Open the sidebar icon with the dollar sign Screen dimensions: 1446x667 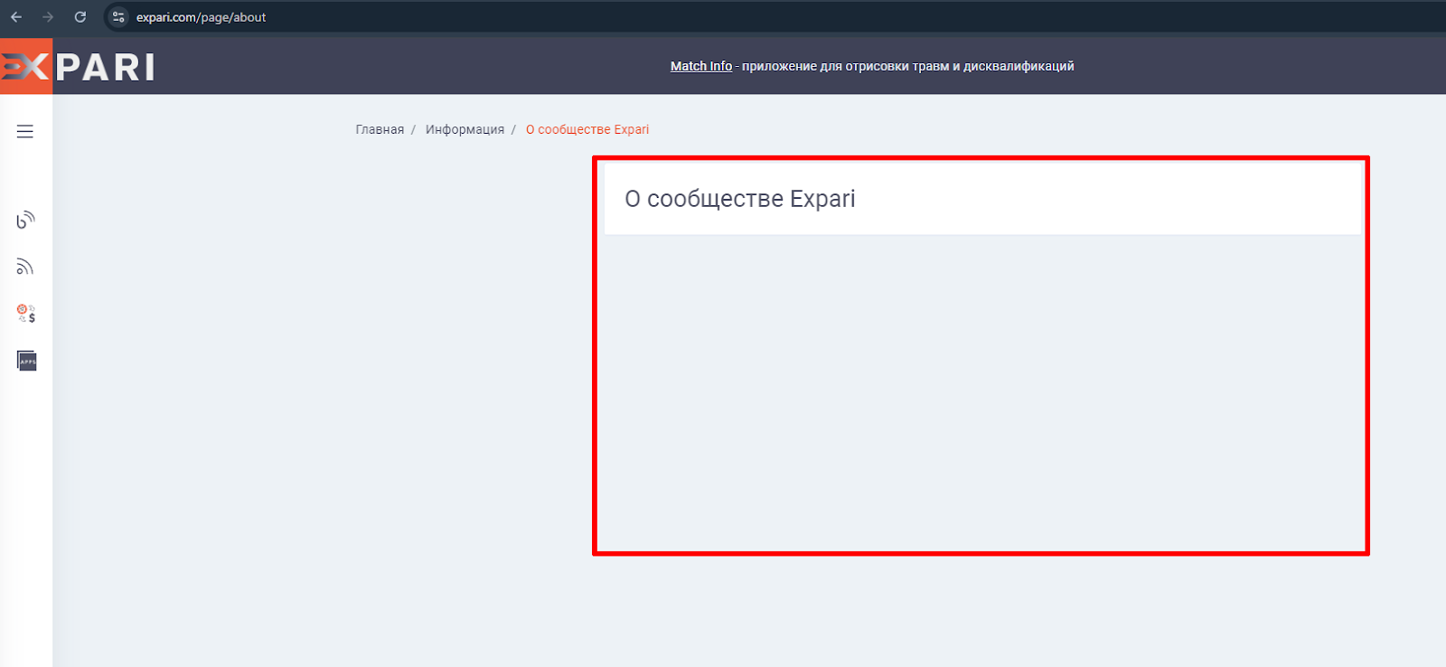pyautogui.click(x=26, y=314)
